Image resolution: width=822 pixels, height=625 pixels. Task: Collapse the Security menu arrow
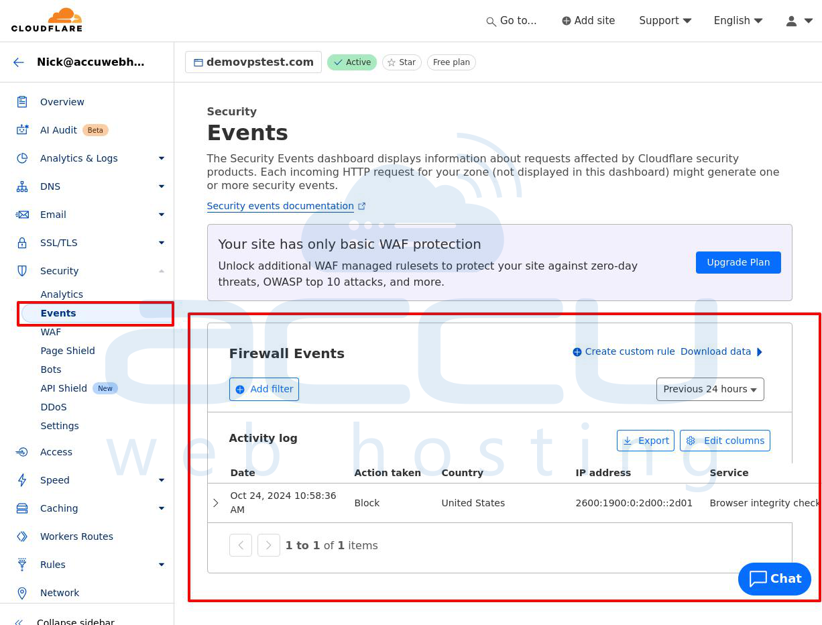(x=162, y=271)
